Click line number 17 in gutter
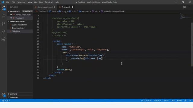Image resolution: width=193 pixels, height=108 pixels. point(38,41)
